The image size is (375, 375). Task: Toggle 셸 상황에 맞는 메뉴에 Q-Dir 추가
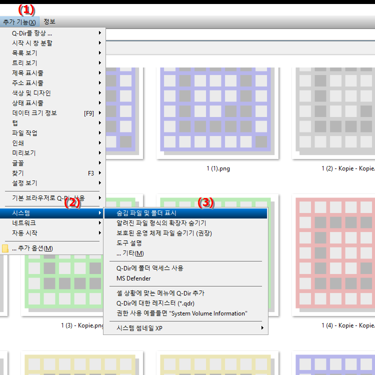click(185, 293)
